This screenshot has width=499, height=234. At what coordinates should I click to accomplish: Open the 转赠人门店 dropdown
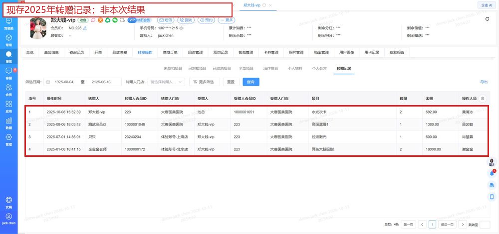pos(167,82)
